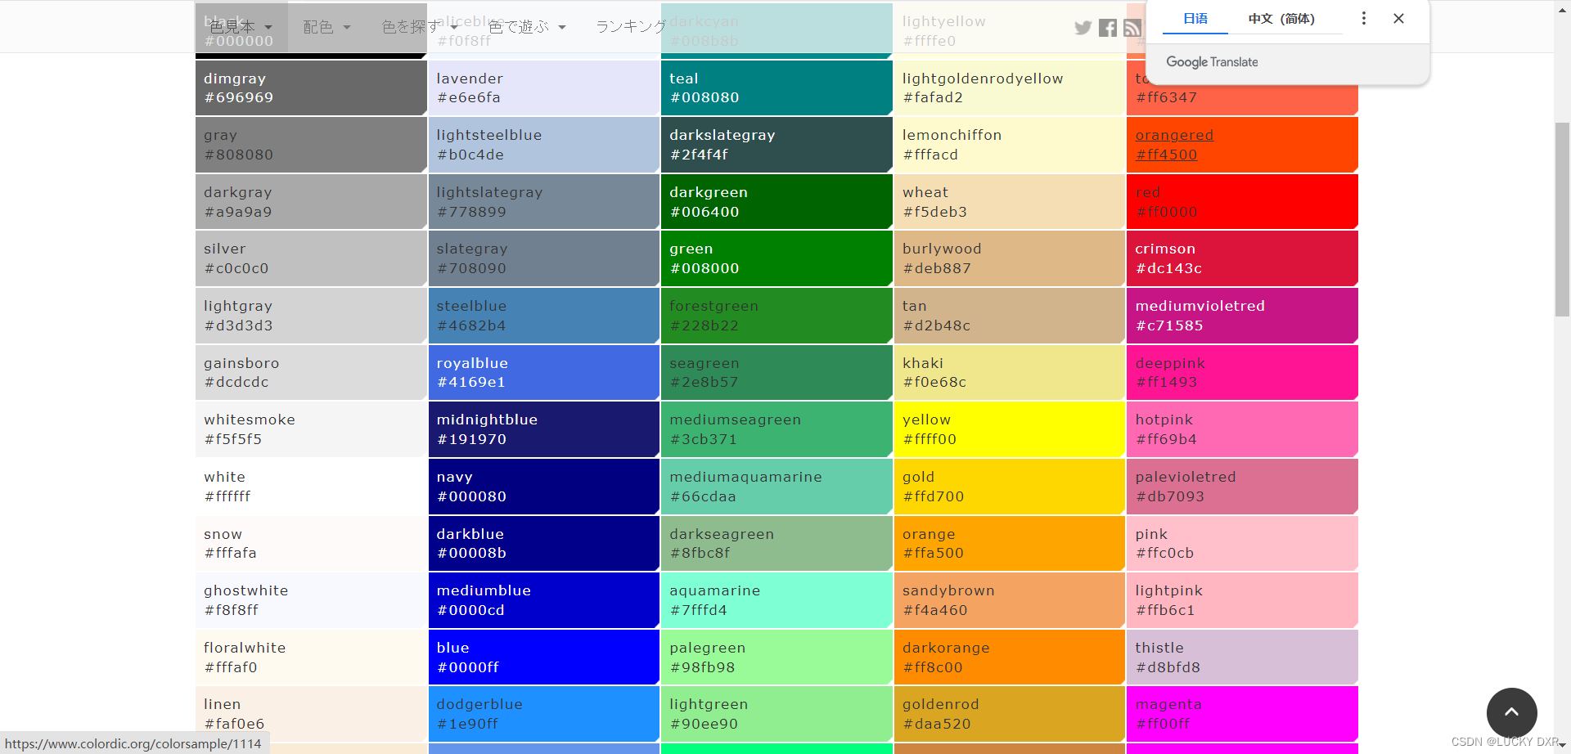Choose the mediumvioletred #c71585 swatch

1242,316
